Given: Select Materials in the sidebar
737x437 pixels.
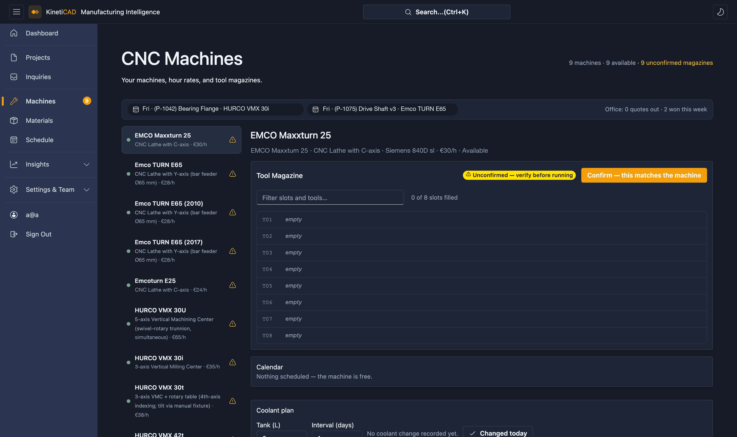Looking at the screenshot, I should point(50,121).
